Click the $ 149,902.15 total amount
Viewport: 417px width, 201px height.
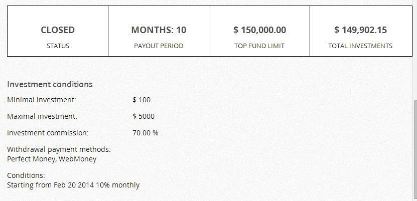[x=360, y=30]
